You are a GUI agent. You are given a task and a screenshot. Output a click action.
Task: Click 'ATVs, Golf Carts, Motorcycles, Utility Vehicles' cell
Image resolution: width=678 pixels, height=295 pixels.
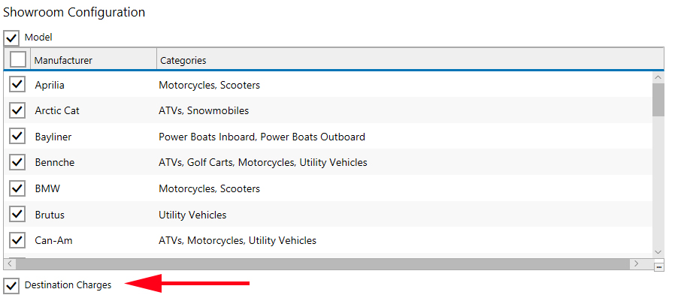[263, 162]
